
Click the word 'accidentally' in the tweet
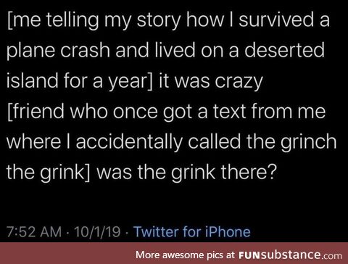[129, 141]
